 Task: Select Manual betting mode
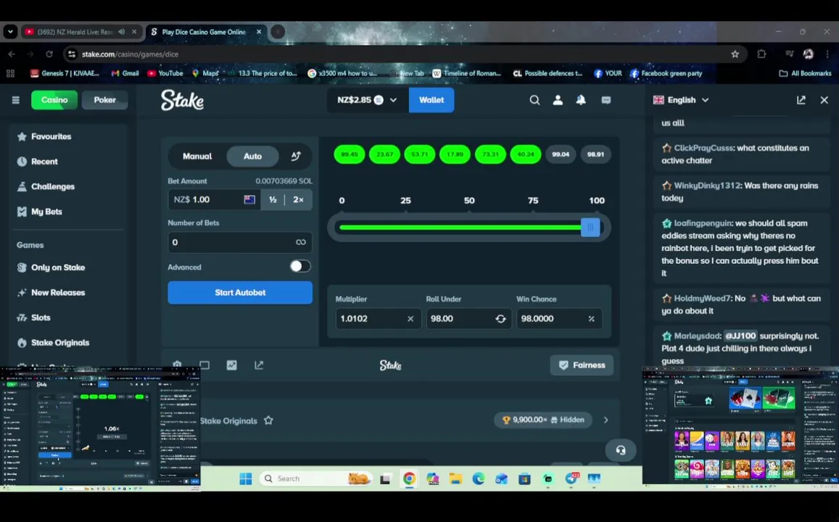pos(197,156)
